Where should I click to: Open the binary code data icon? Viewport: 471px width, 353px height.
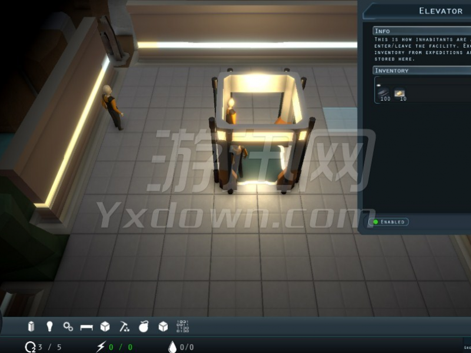click(x=183, y=327)
